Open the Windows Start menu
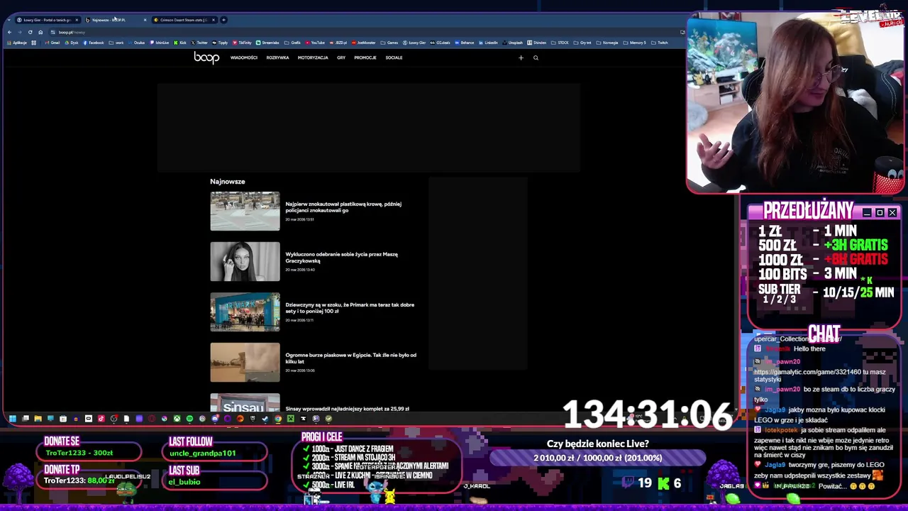The width and height of the screenshot is (908, 511). [12, 419]
